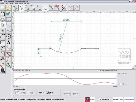Select the red-line perpendicular tool

click(x=77, y=8)
